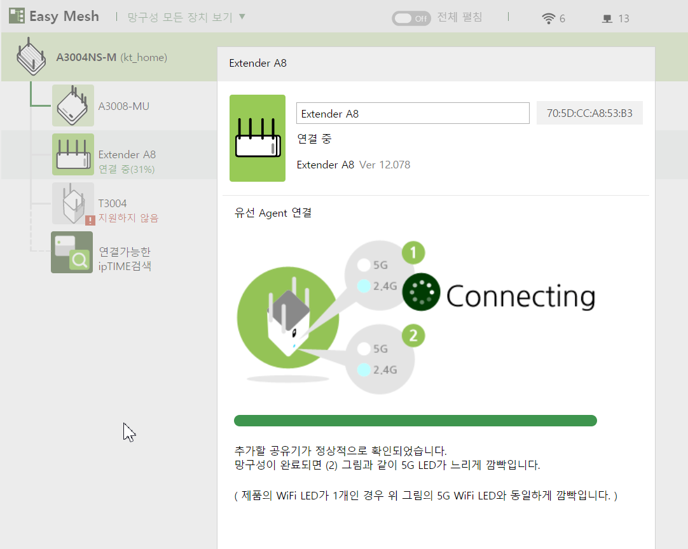Select the T3004 label
This screenshot has height=549, width=688.
[113, 203]
